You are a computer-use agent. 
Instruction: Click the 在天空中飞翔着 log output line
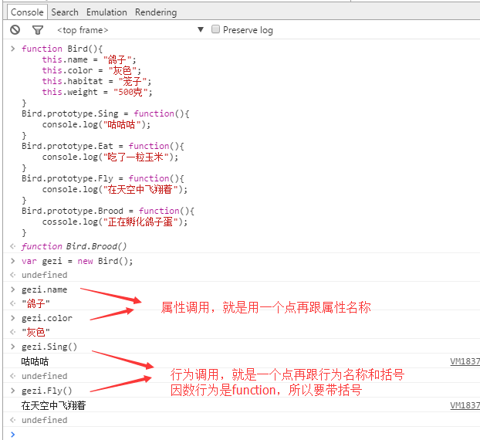tap(53, 405)
